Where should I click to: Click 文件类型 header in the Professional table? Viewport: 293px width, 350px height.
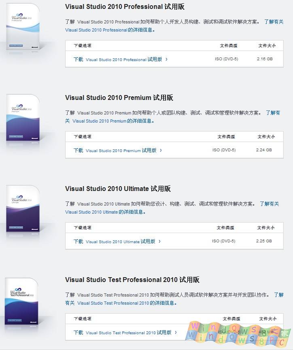coord(229,46)
